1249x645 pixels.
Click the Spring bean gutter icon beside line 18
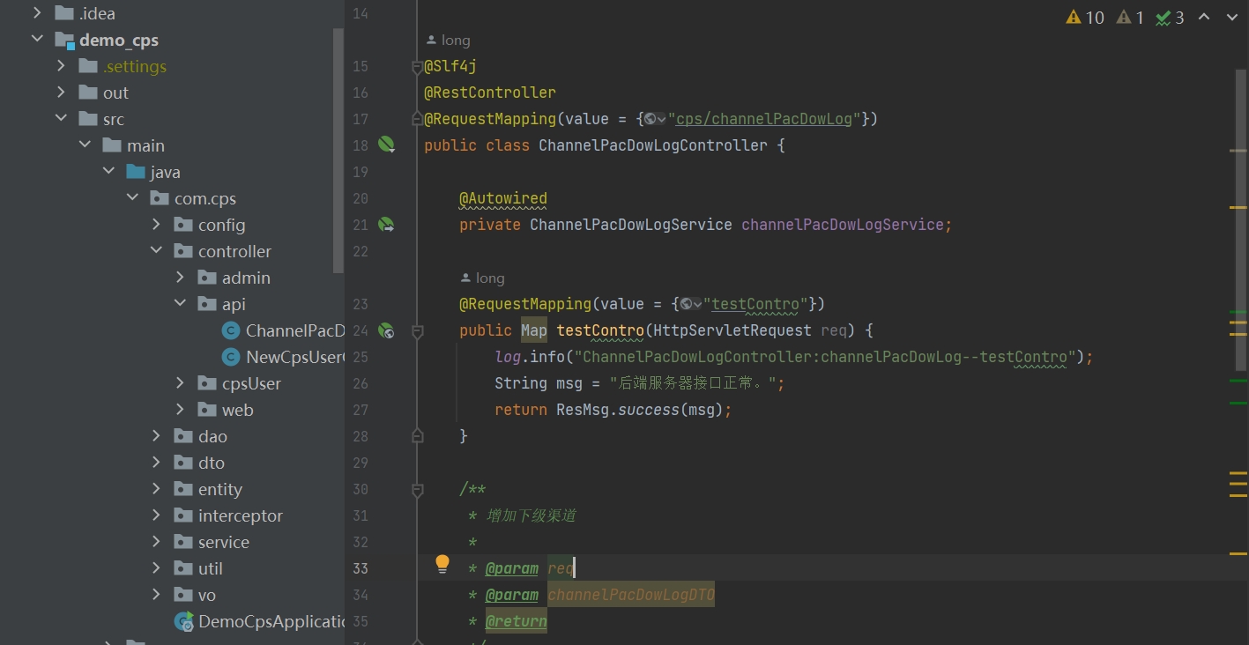[386, 145]
